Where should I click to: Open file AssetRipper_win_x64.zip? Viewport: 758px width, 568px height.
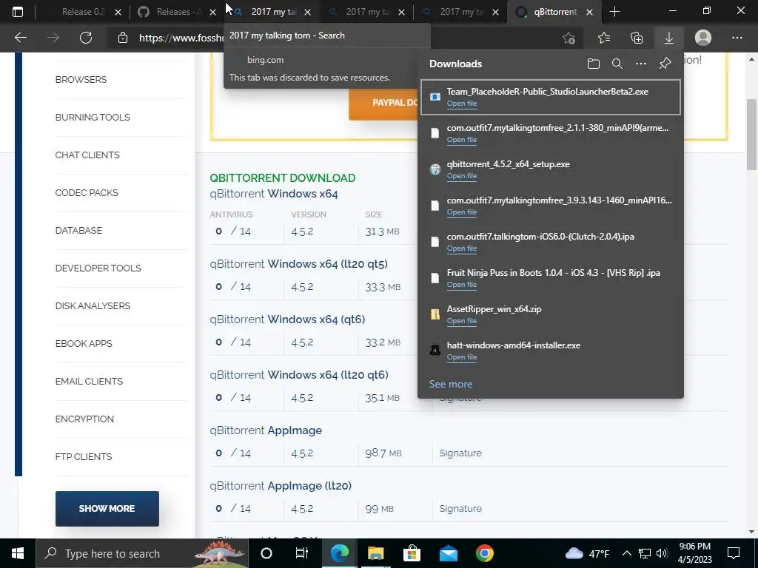pyautogui.click(x=462, y=321)
